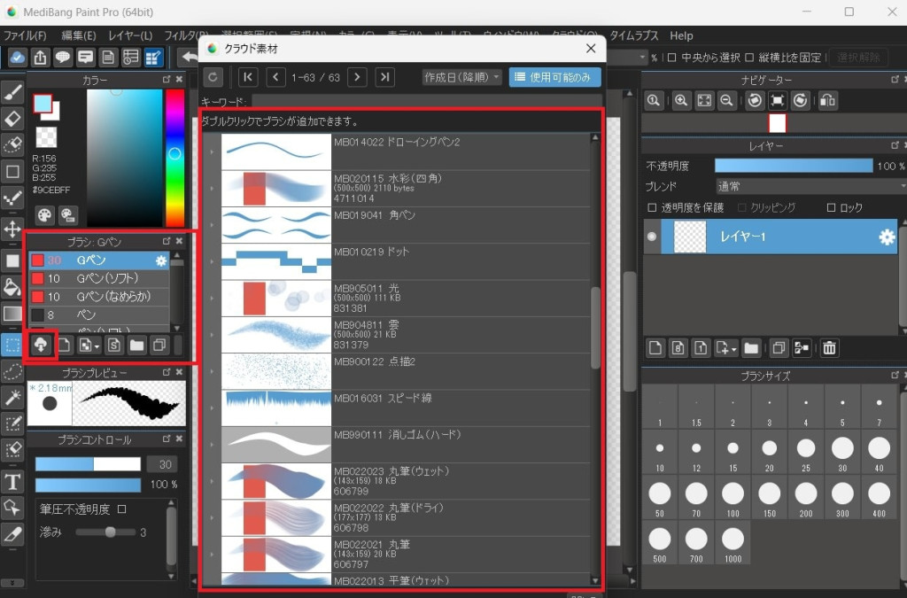Click the cloud save icon in top toolbar
The image size is (907, 598).
18,58
